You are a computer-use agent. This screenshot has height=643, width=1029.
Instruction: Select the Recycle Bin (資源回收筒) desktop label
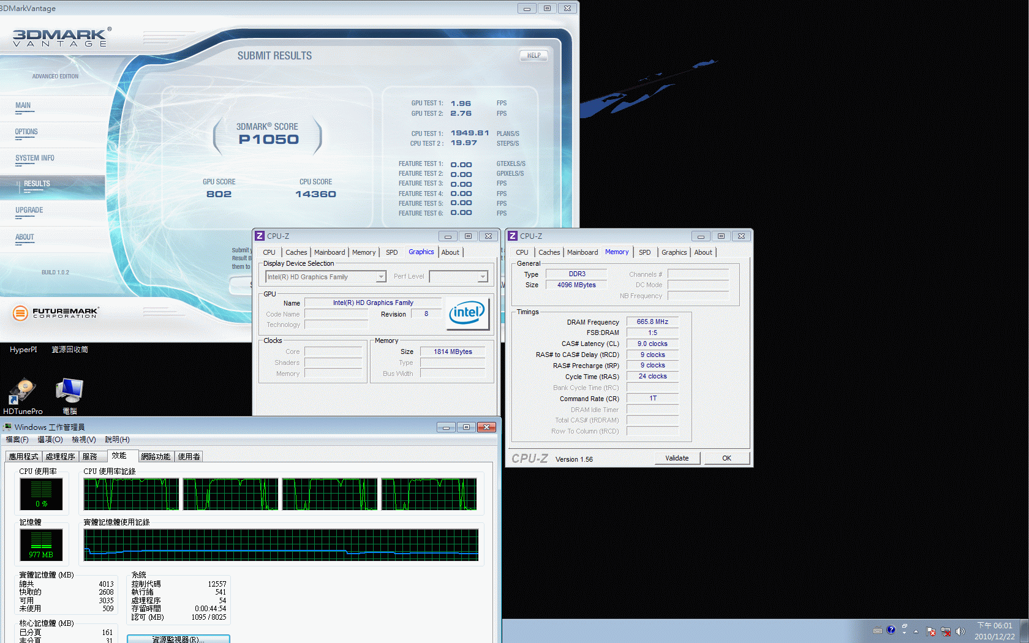coord(70,350)
